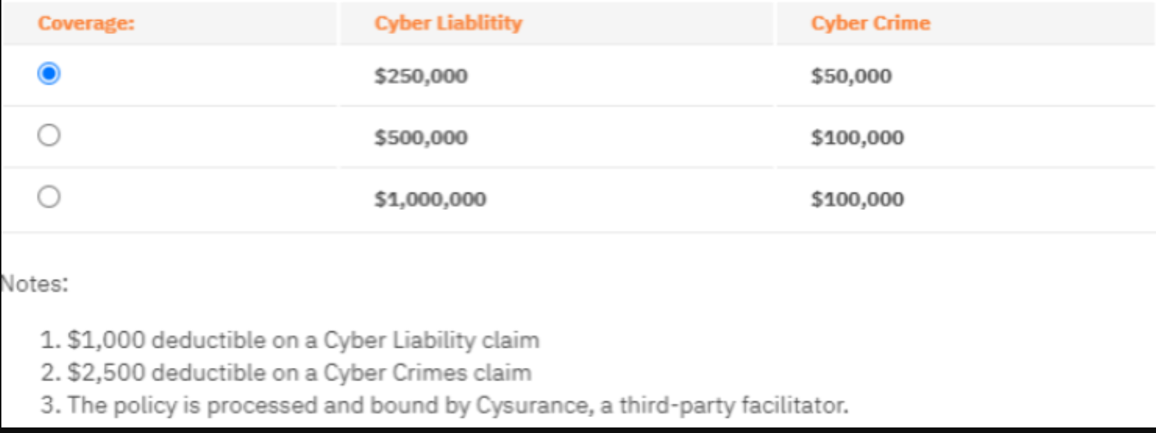
Task: Click $100,000 Cyber Crime in $500,000 row
Action: coord(858,138)
